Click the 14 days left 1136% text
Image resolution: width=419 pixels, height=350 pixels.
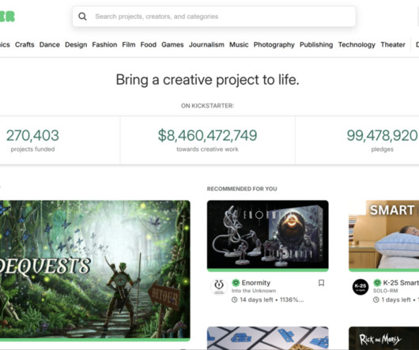272,299
